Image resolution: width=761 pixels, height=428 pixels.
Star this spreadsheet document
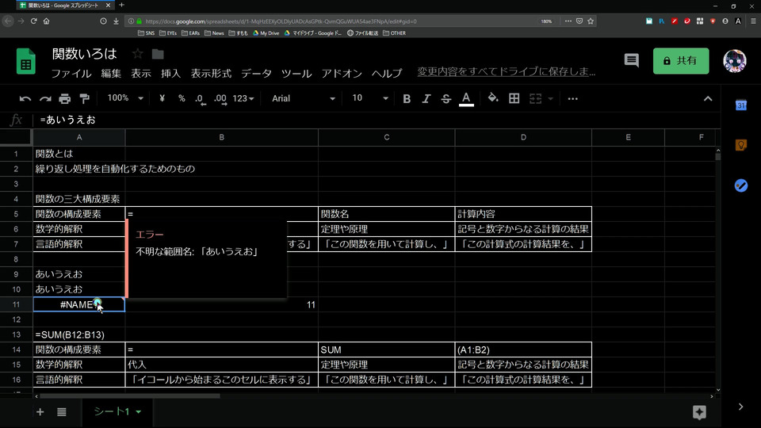coord(138,54)
